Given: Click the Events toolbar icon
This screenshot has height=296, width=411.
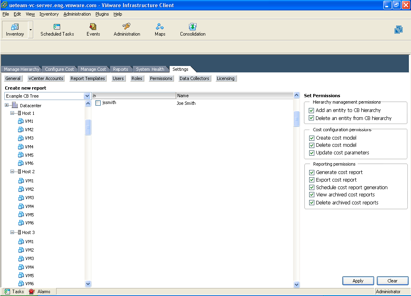Looking at the screenshot, I should (x=93, y=27).
